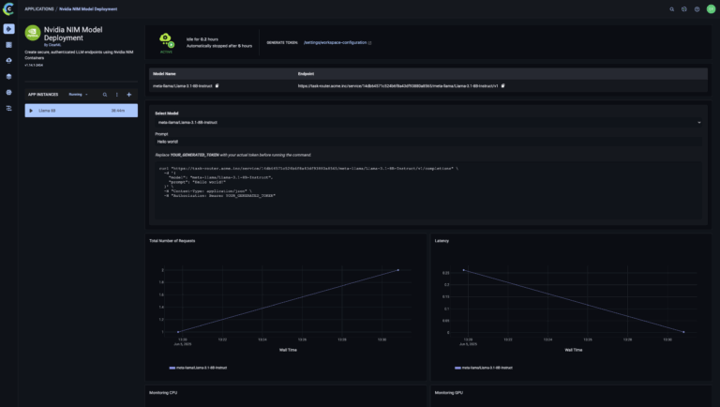Viewport: 720px width, 407px height.
Task: Click the ClearML logo in the top-left corner
Action: click(x=8, y=8)
